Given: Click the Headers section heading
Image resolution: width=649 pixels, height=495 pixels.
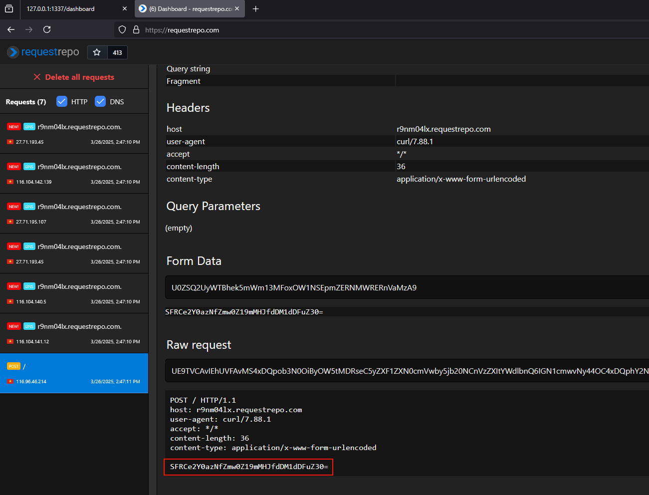Looking at the screenshot, I should 188,108.
